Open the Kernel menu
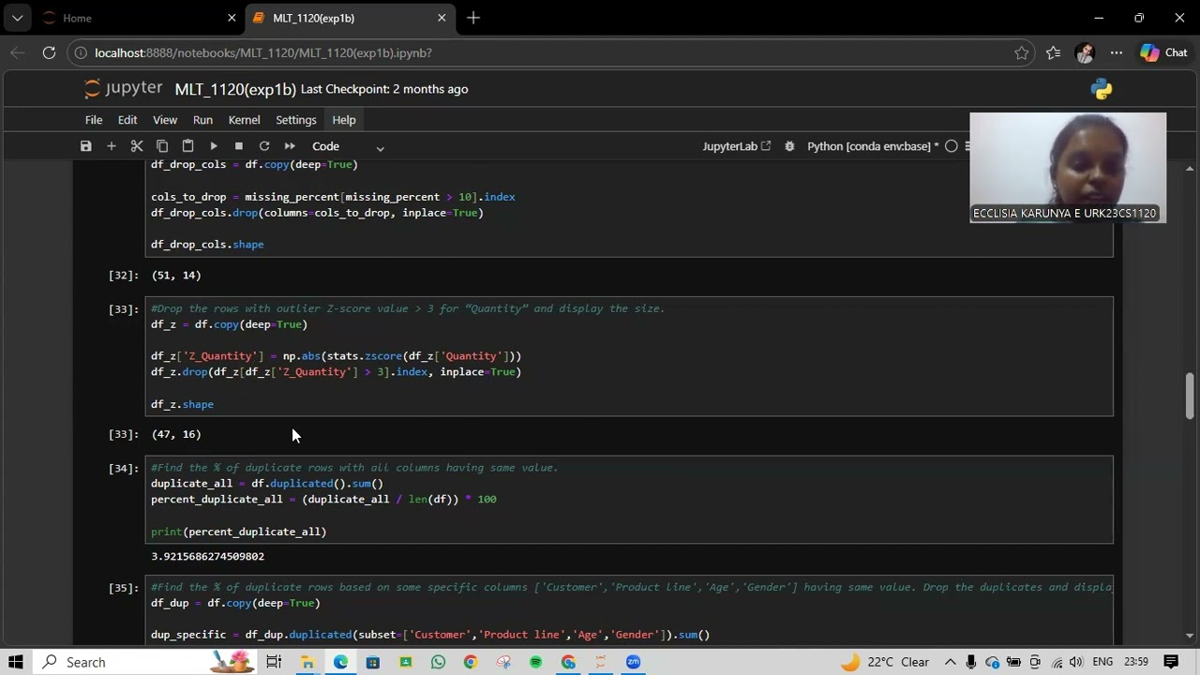Image resolution: width=1200 pixels, height=675 pixels. 244,120
